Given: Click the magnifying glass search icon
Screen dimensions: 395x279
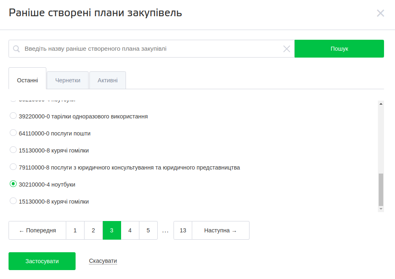Looking at the screenshot, I should (16, 49).
